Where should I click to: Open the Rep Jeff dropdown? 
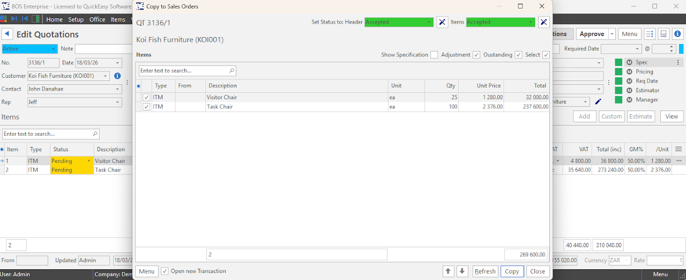click(x=118, y=102)
